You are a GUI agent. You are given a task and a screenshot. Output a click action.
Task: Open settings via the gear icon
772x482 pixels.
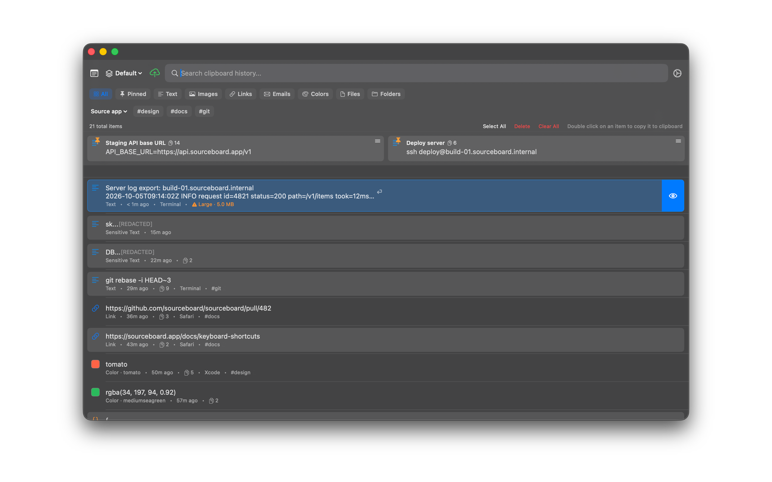(677, 73)
